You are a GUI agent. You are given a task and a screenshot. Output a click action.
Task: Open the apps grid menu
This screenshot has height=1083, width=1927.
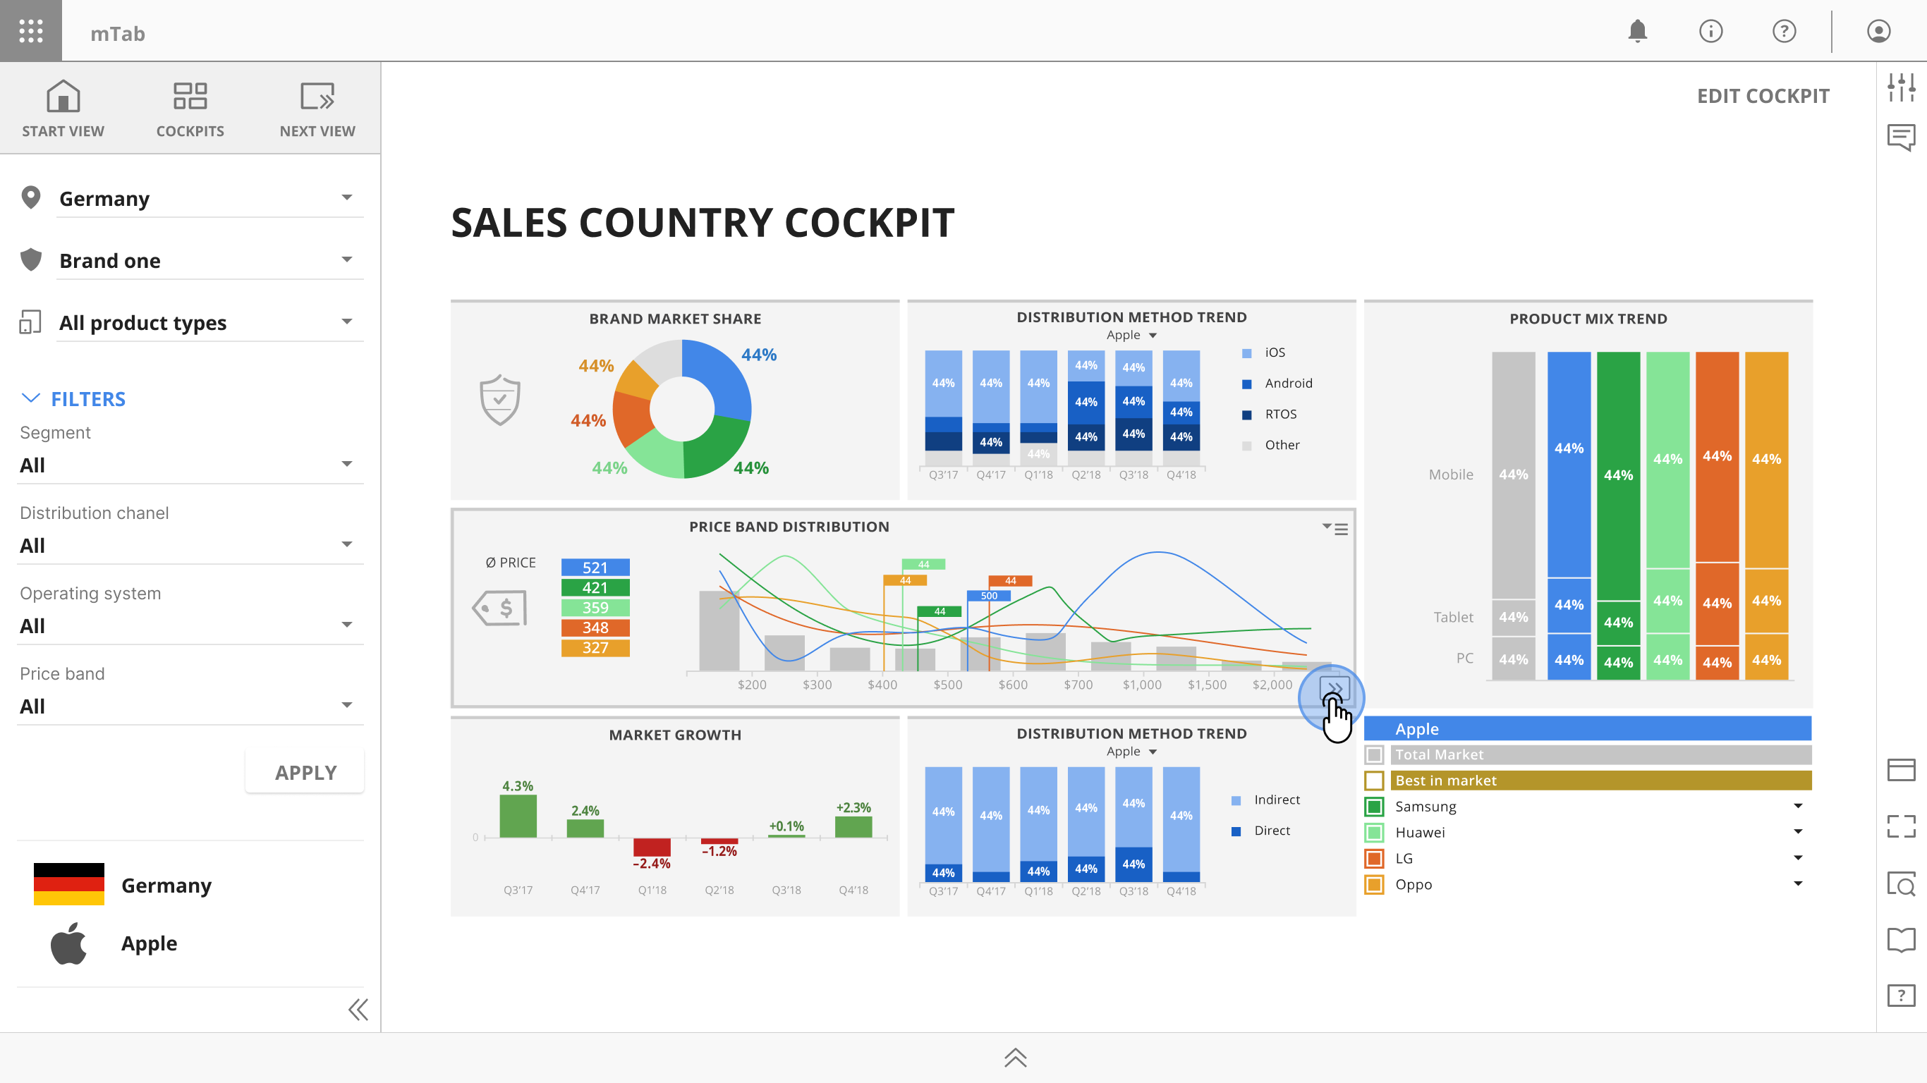pos(30,30)
